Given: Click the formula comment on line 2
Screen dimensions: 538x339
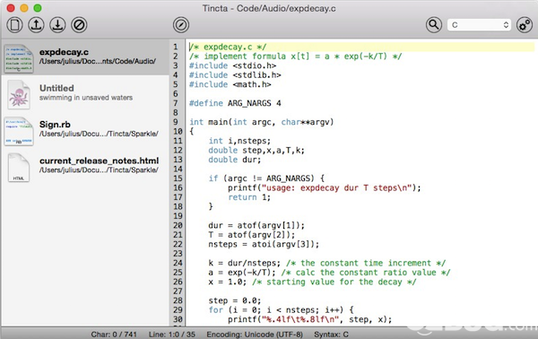Looking at the screenshot, I should click(x=295, y=56).
